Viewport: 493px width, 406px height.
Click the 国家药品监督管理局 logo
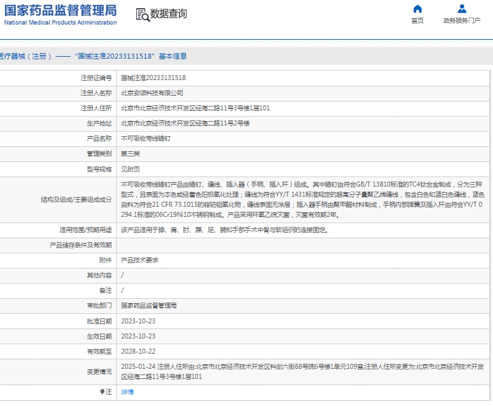(x=61, y=10)
